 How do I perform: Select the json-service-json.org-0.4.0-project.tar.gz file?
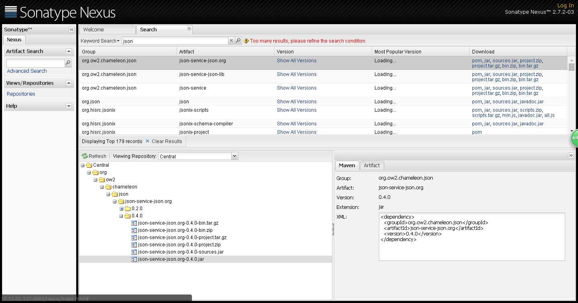(182, 237)
